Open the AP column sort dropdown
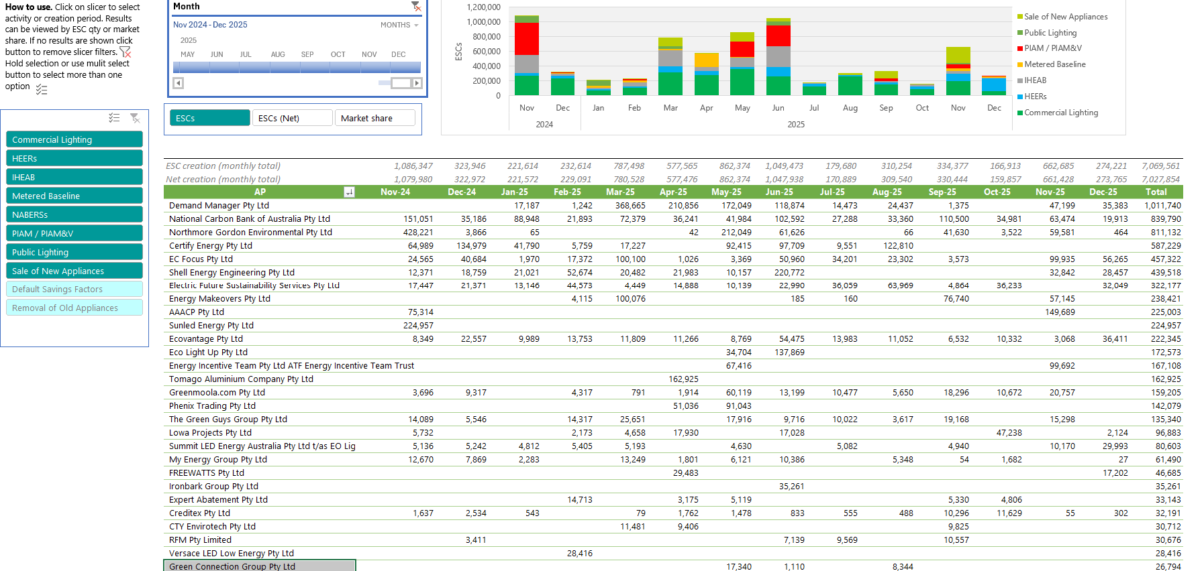This screenshot has width=1204, height=571. [x=349, y=192]
